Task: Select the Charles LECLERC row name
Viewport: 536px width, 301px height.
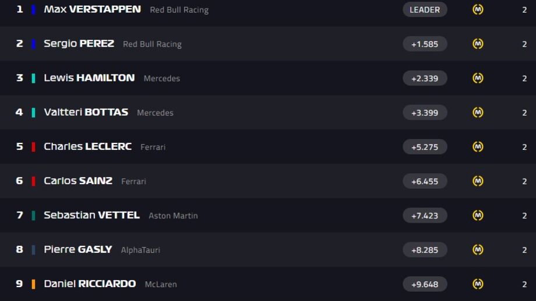Action: pyautogui.click(x=87, y=146)
